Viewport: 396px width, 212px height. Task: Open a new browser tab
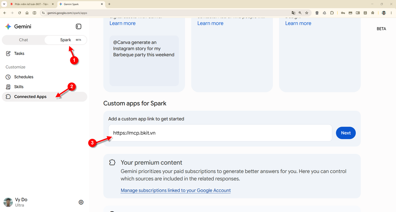109,4
